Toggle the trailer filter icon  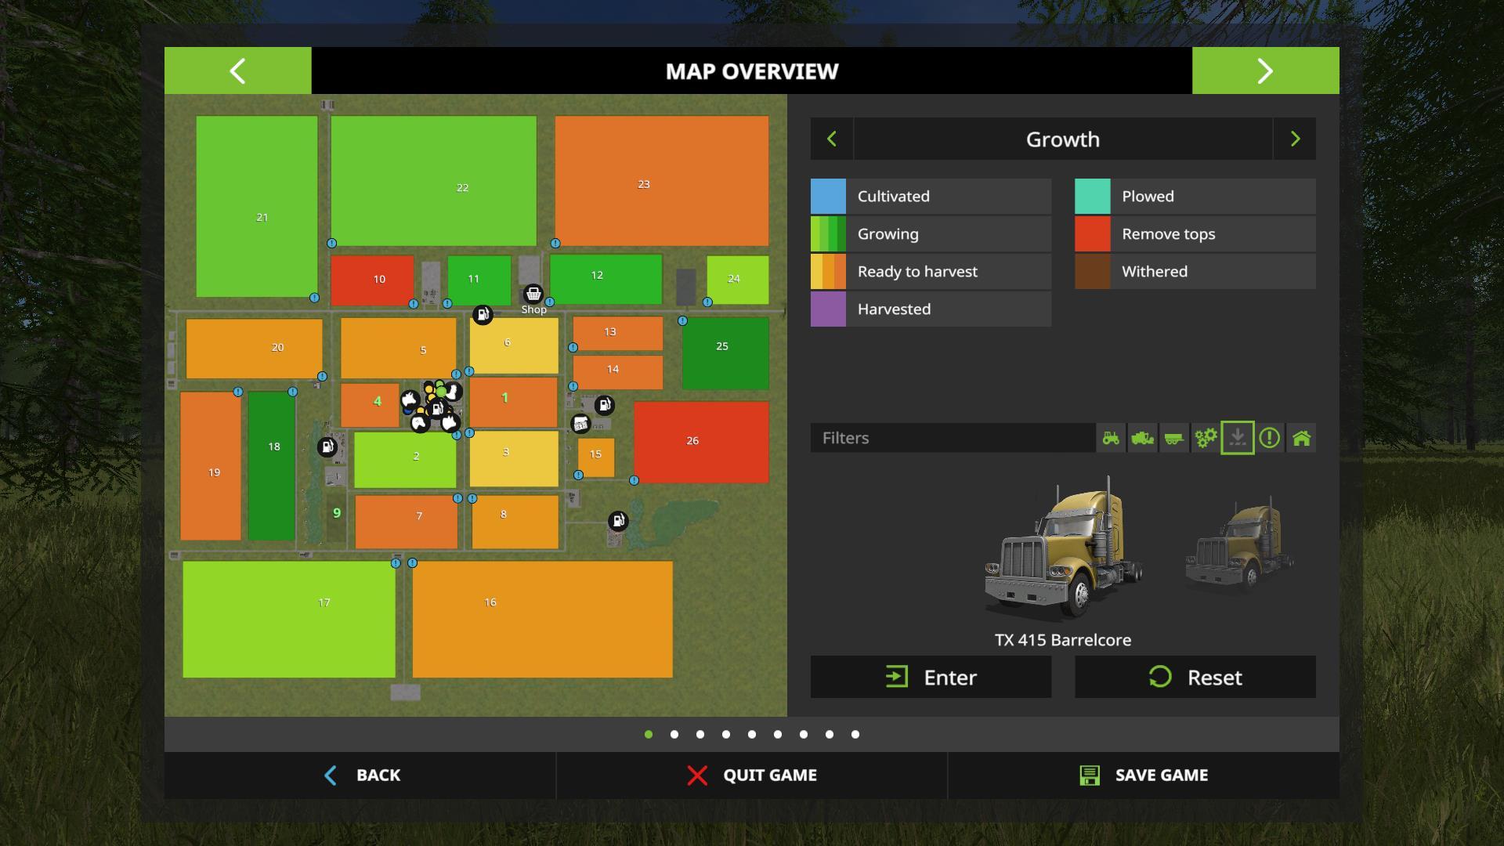(1173, 438)
